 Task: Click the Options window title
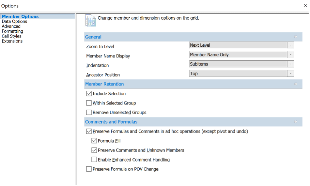coord(10,6)
